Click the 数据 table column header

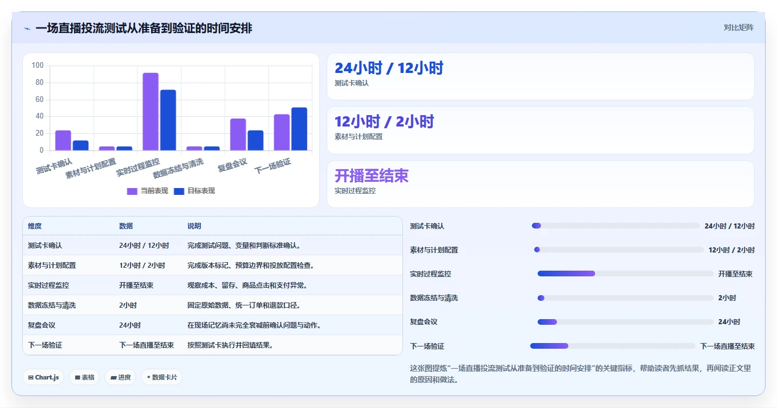coord(126,226)
